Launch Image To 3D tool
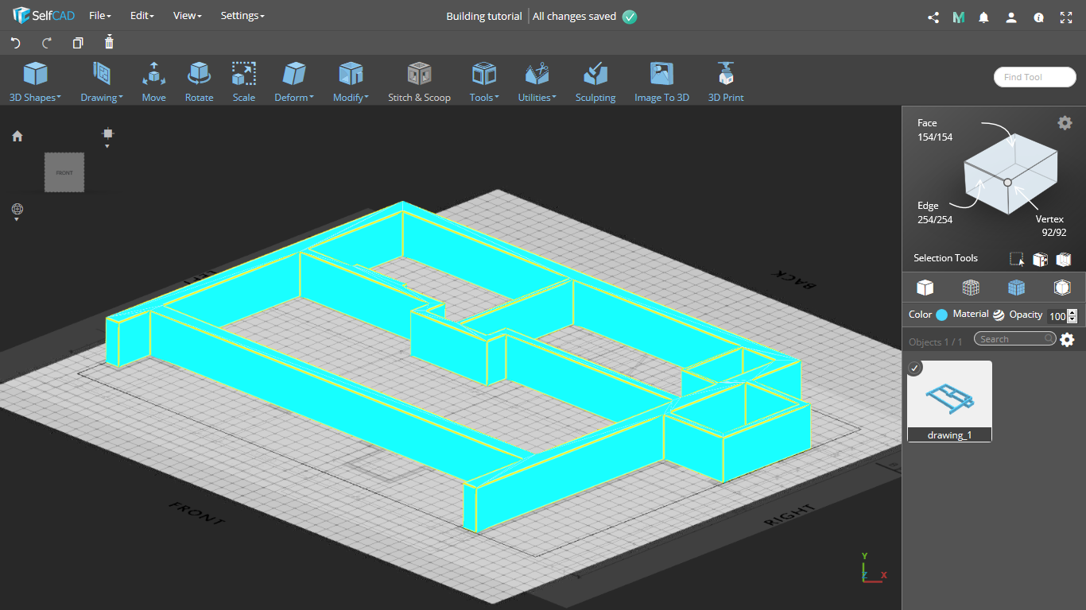 pyautogui.click(x=661, y=83)
